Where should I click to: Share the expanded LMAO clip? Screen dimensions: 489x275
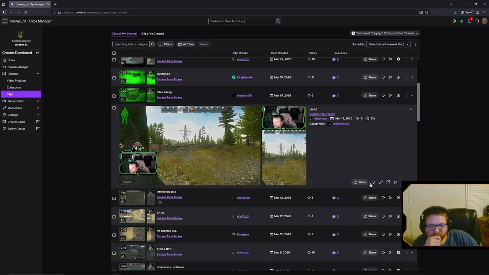click(x=360, y=182)
